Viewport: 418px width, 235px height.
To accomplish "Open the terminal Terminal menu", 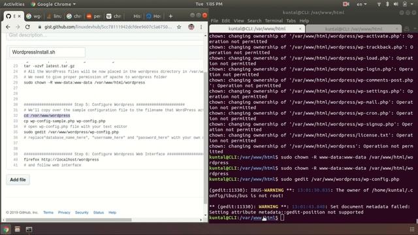I will (x=274, y=21).
